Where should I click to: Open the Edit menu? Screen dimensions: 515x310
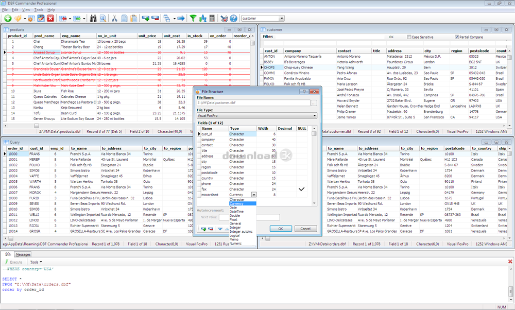coord(15,10)
